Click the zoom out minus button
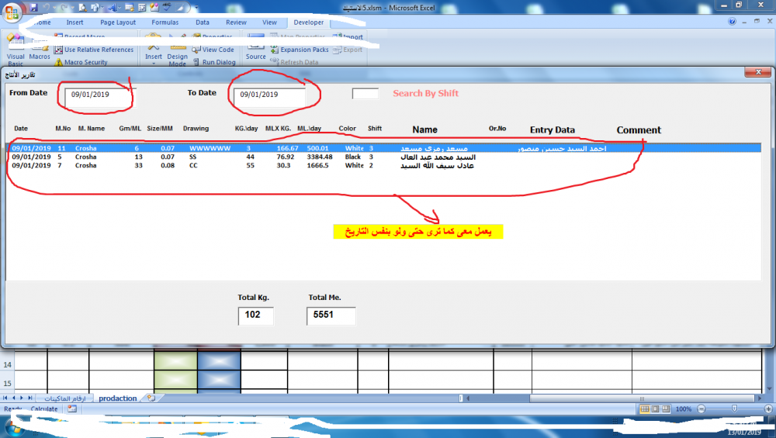 (x=702, y=409)
